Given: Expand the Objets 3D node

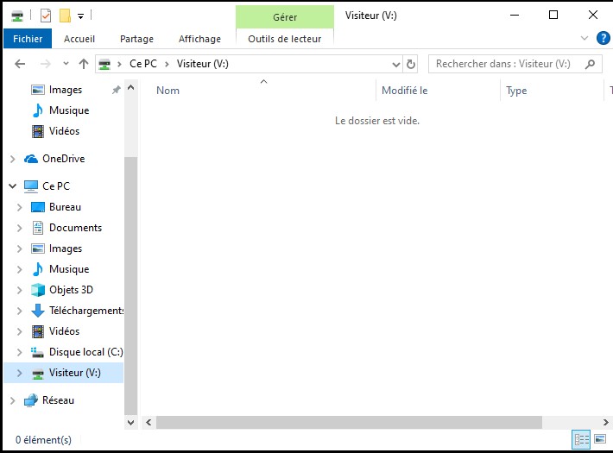Looking at the screenshot, I should coord(19,290).
